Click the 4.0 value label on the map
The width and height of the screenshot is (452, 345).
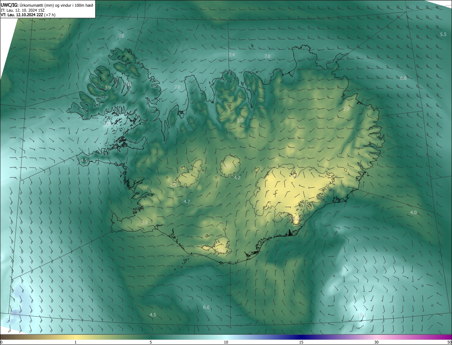pos(413,212)
